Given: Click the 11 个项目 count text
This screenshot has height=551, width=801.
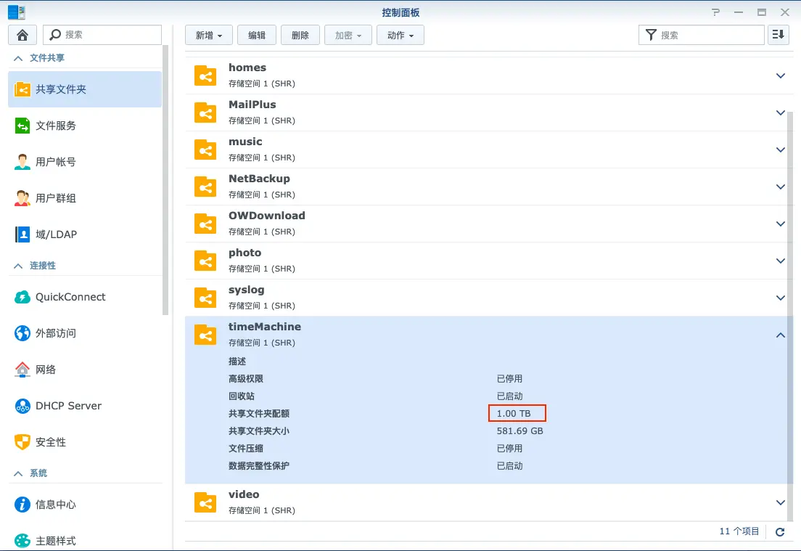Looking at the screenshot, I should 739,531.
